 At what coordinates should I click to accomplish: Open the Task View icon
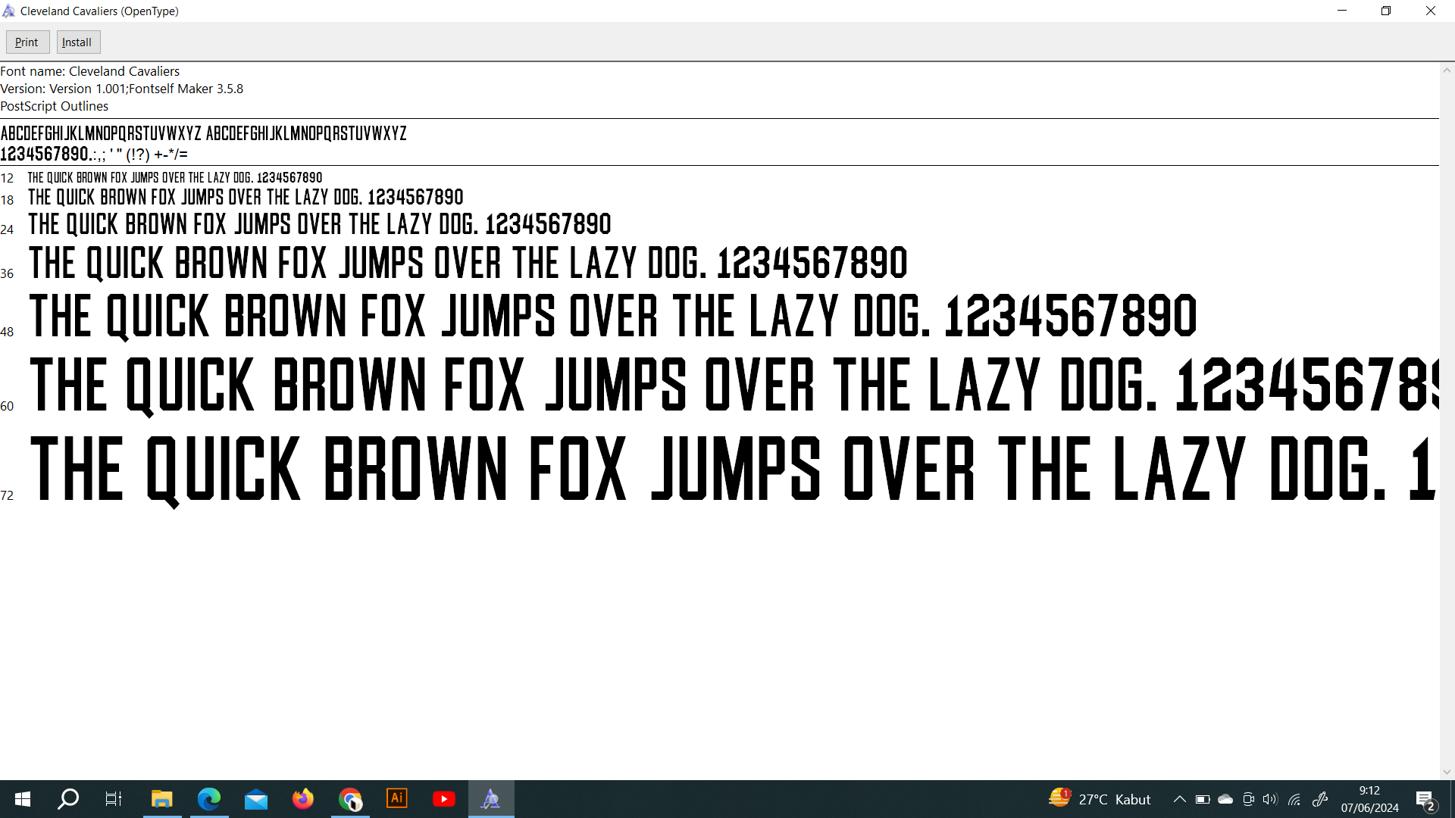pyautogui.click(x=114, y=799)
